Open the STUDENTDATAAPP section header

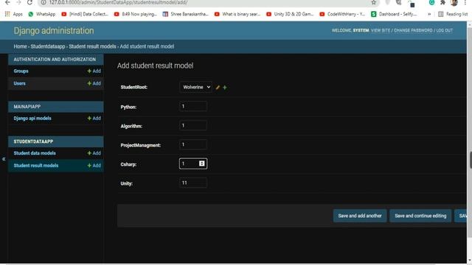[x=33, y=141]
